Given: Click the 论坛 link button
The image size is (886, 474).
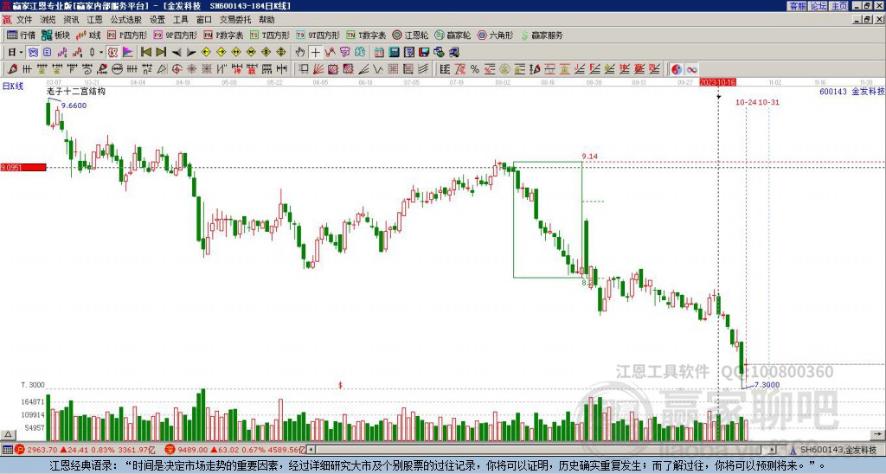Looking at the screenshot, I should point(818,6).
